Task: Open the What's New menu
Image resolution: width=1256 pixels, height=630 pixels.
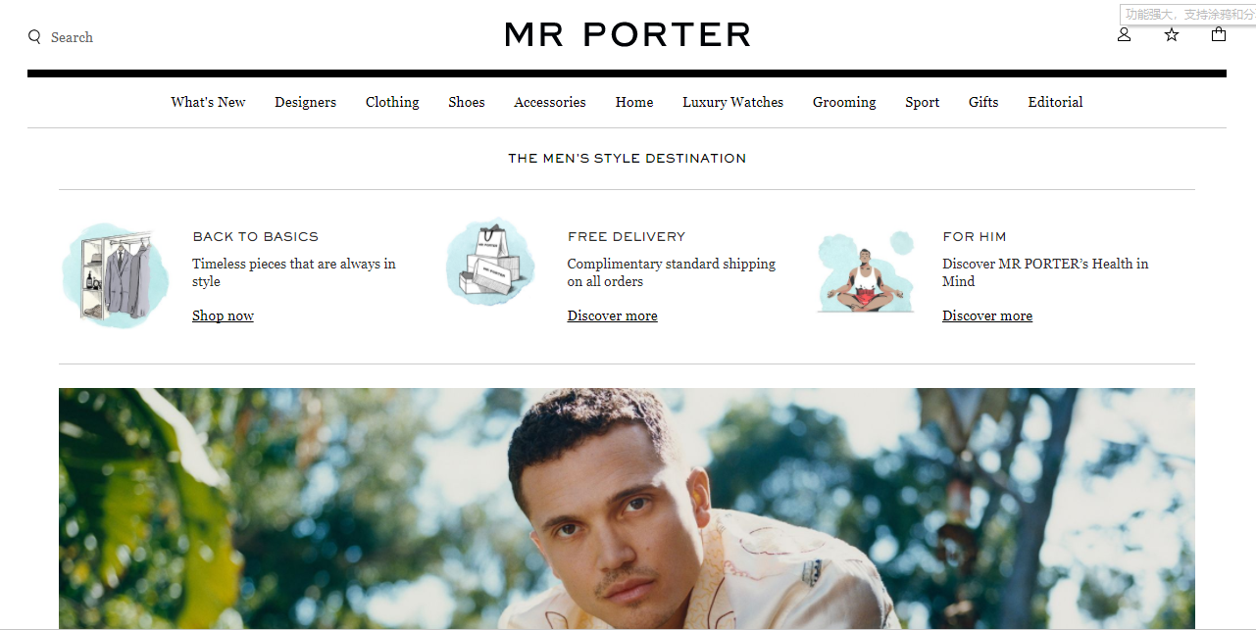Action: click(208, 102)
